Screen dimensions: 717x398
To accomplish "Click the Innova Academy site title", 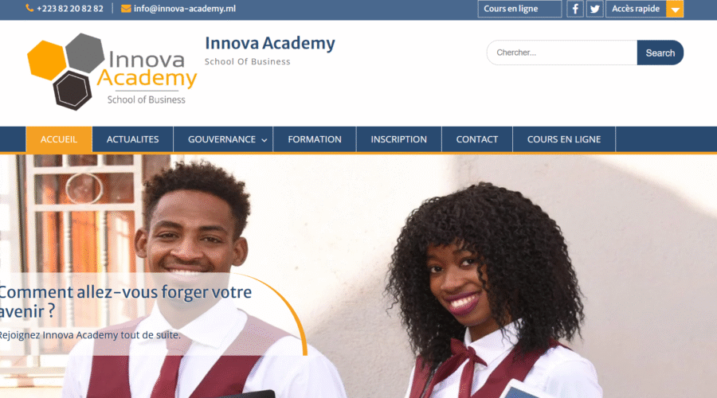I will point(270,44).
